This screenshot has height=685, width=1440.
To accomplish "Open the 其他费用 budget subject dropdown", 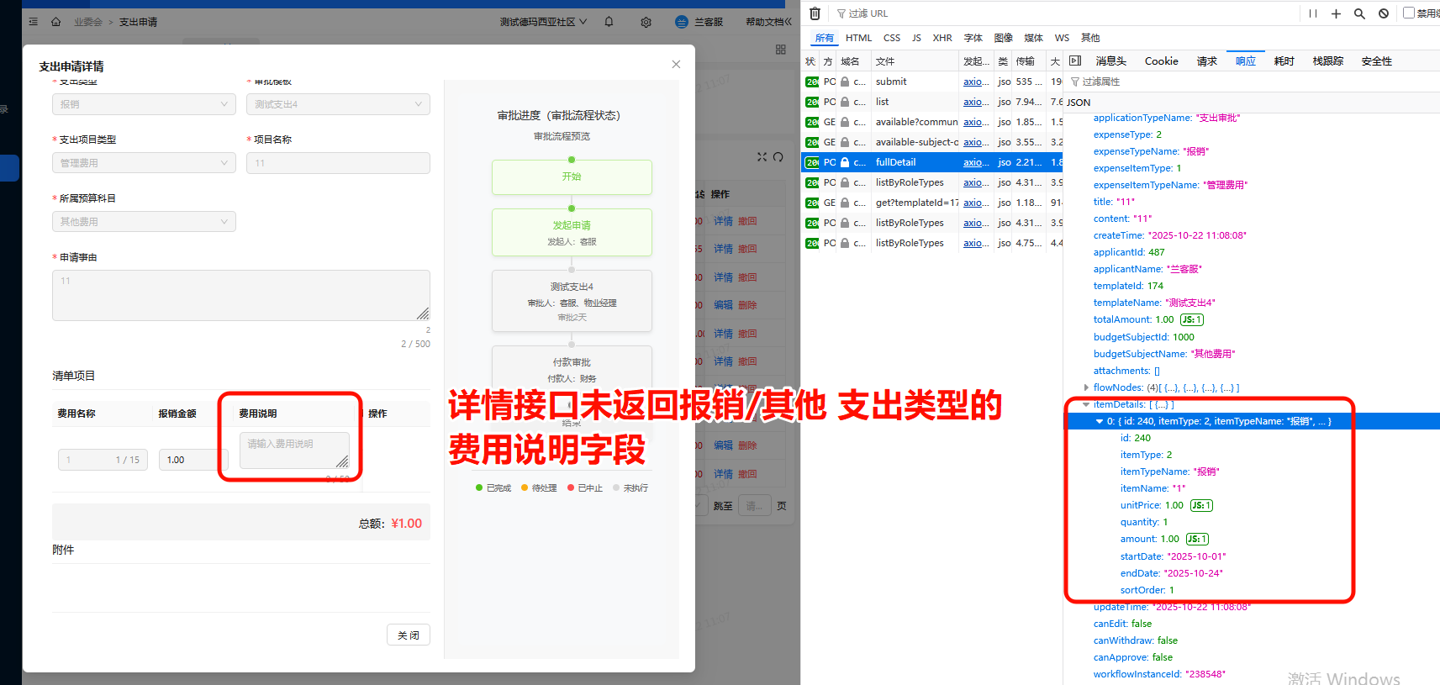I will (x=144, y=222).
